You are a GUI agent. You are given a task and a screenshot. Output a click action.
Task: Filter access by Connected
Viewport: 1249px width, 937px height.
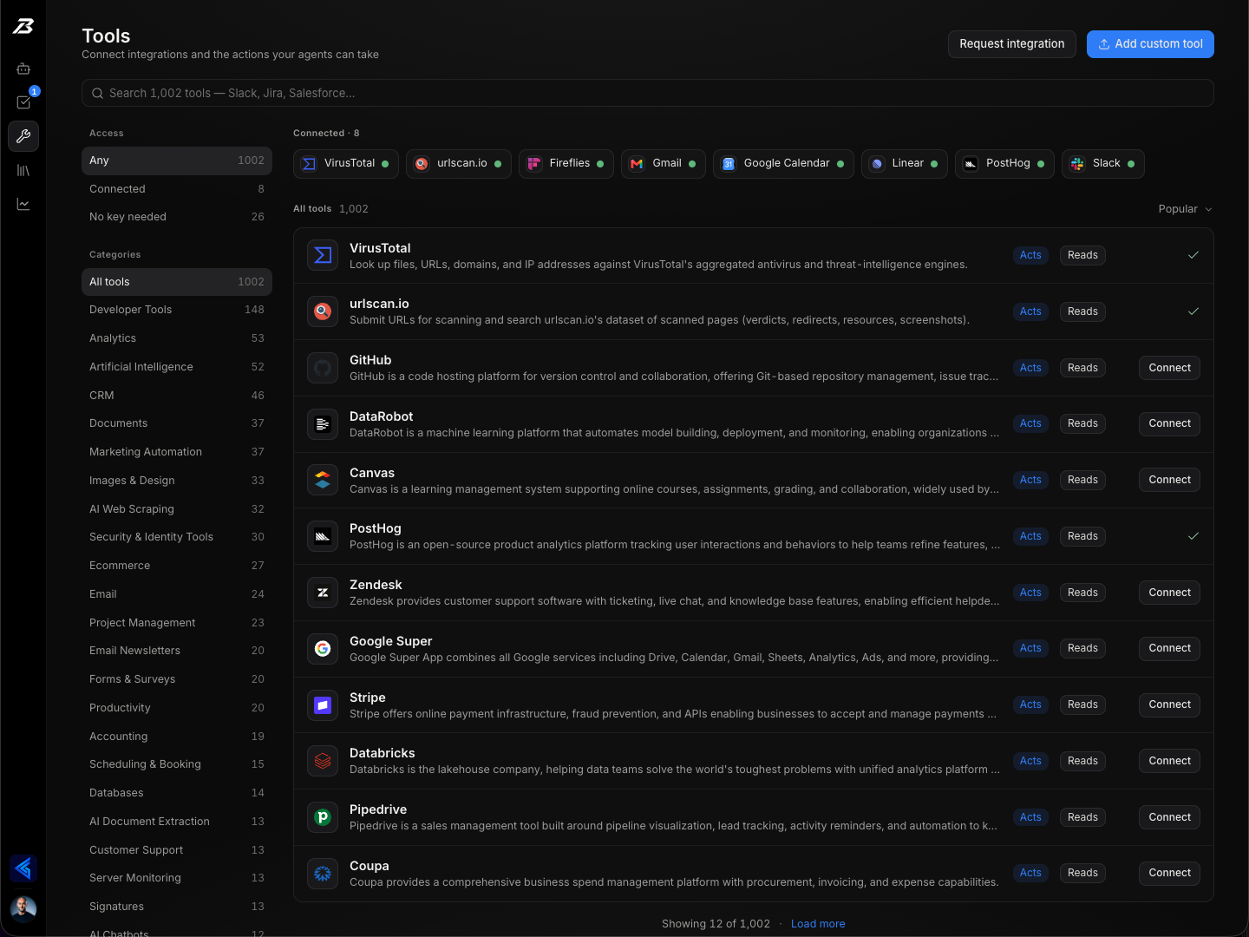click(x=177, y=189)
